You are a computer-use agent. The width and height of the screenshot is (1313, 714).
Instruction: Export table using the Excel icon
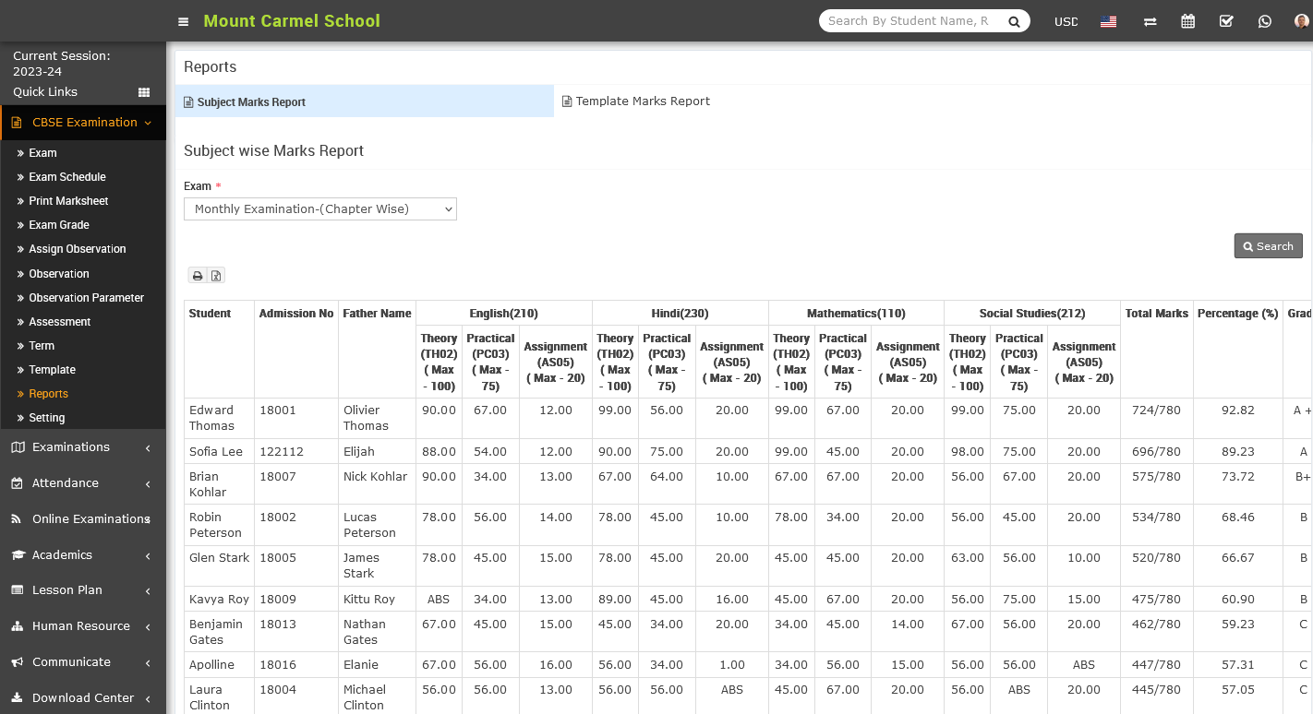(216, 275)
